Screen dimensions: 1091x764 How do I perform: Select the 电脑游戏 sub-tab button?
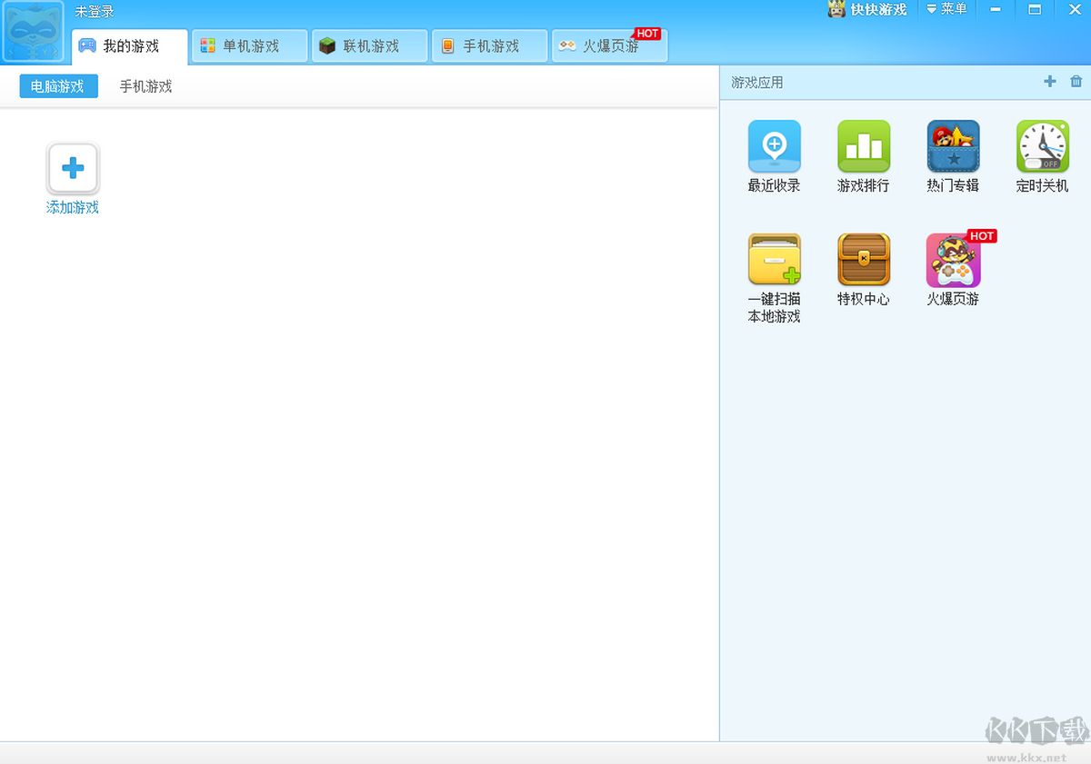pyautogui.click(x=58, y=86)
